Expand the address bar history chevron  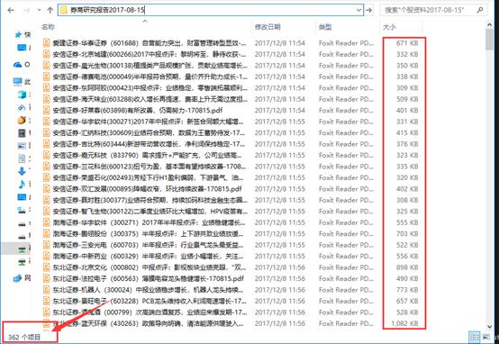click(x=359, y=10)
